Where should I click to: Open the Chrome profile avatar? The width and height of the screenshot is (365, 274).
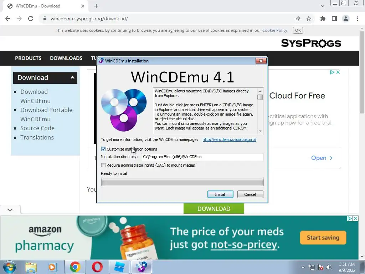coord(346,19)
